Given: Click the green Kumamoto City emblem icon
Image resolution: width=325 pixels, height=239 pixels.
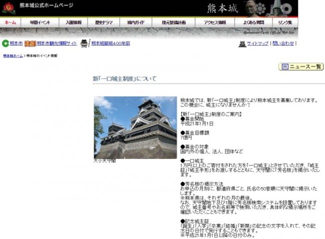Looking at the screenshot, I should coord(5,43).
